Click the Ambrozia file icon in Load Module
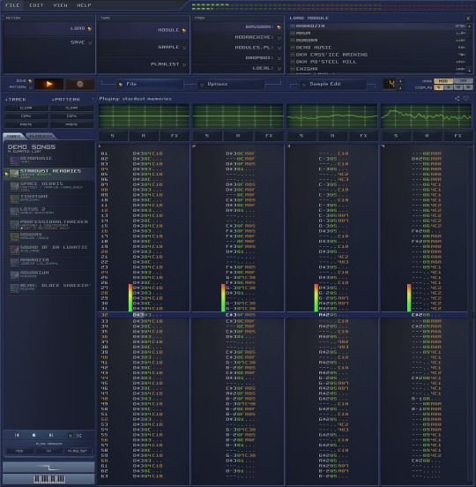 [293, 26]
